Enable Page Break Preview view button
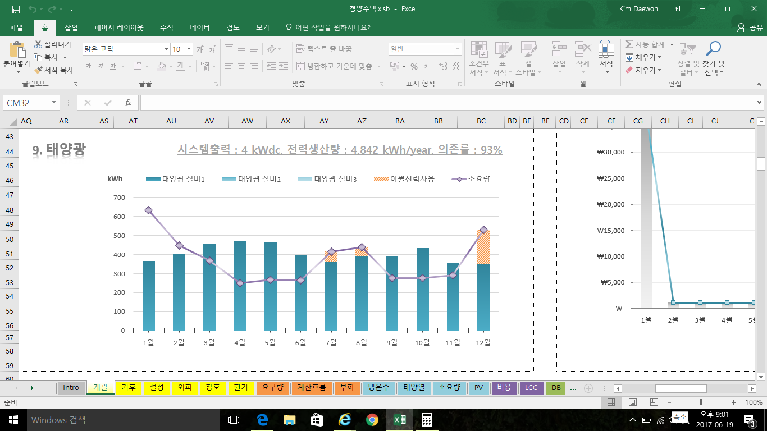Screen dimensions: 767x431 (654, 402)
